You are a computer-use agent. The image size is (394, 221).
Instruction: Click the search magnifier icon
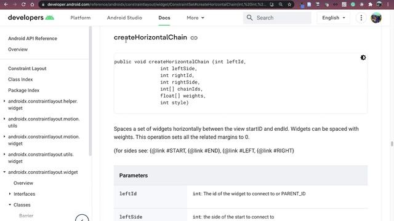[x=249, y=18]
